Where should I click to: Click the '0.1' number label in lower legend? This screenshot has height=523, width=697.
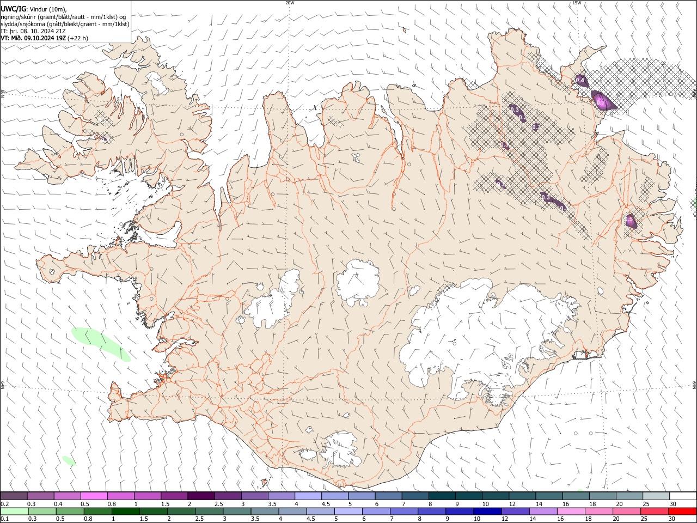4,519
